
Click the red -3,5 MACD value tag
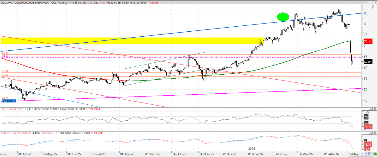(x=367, y=149)
